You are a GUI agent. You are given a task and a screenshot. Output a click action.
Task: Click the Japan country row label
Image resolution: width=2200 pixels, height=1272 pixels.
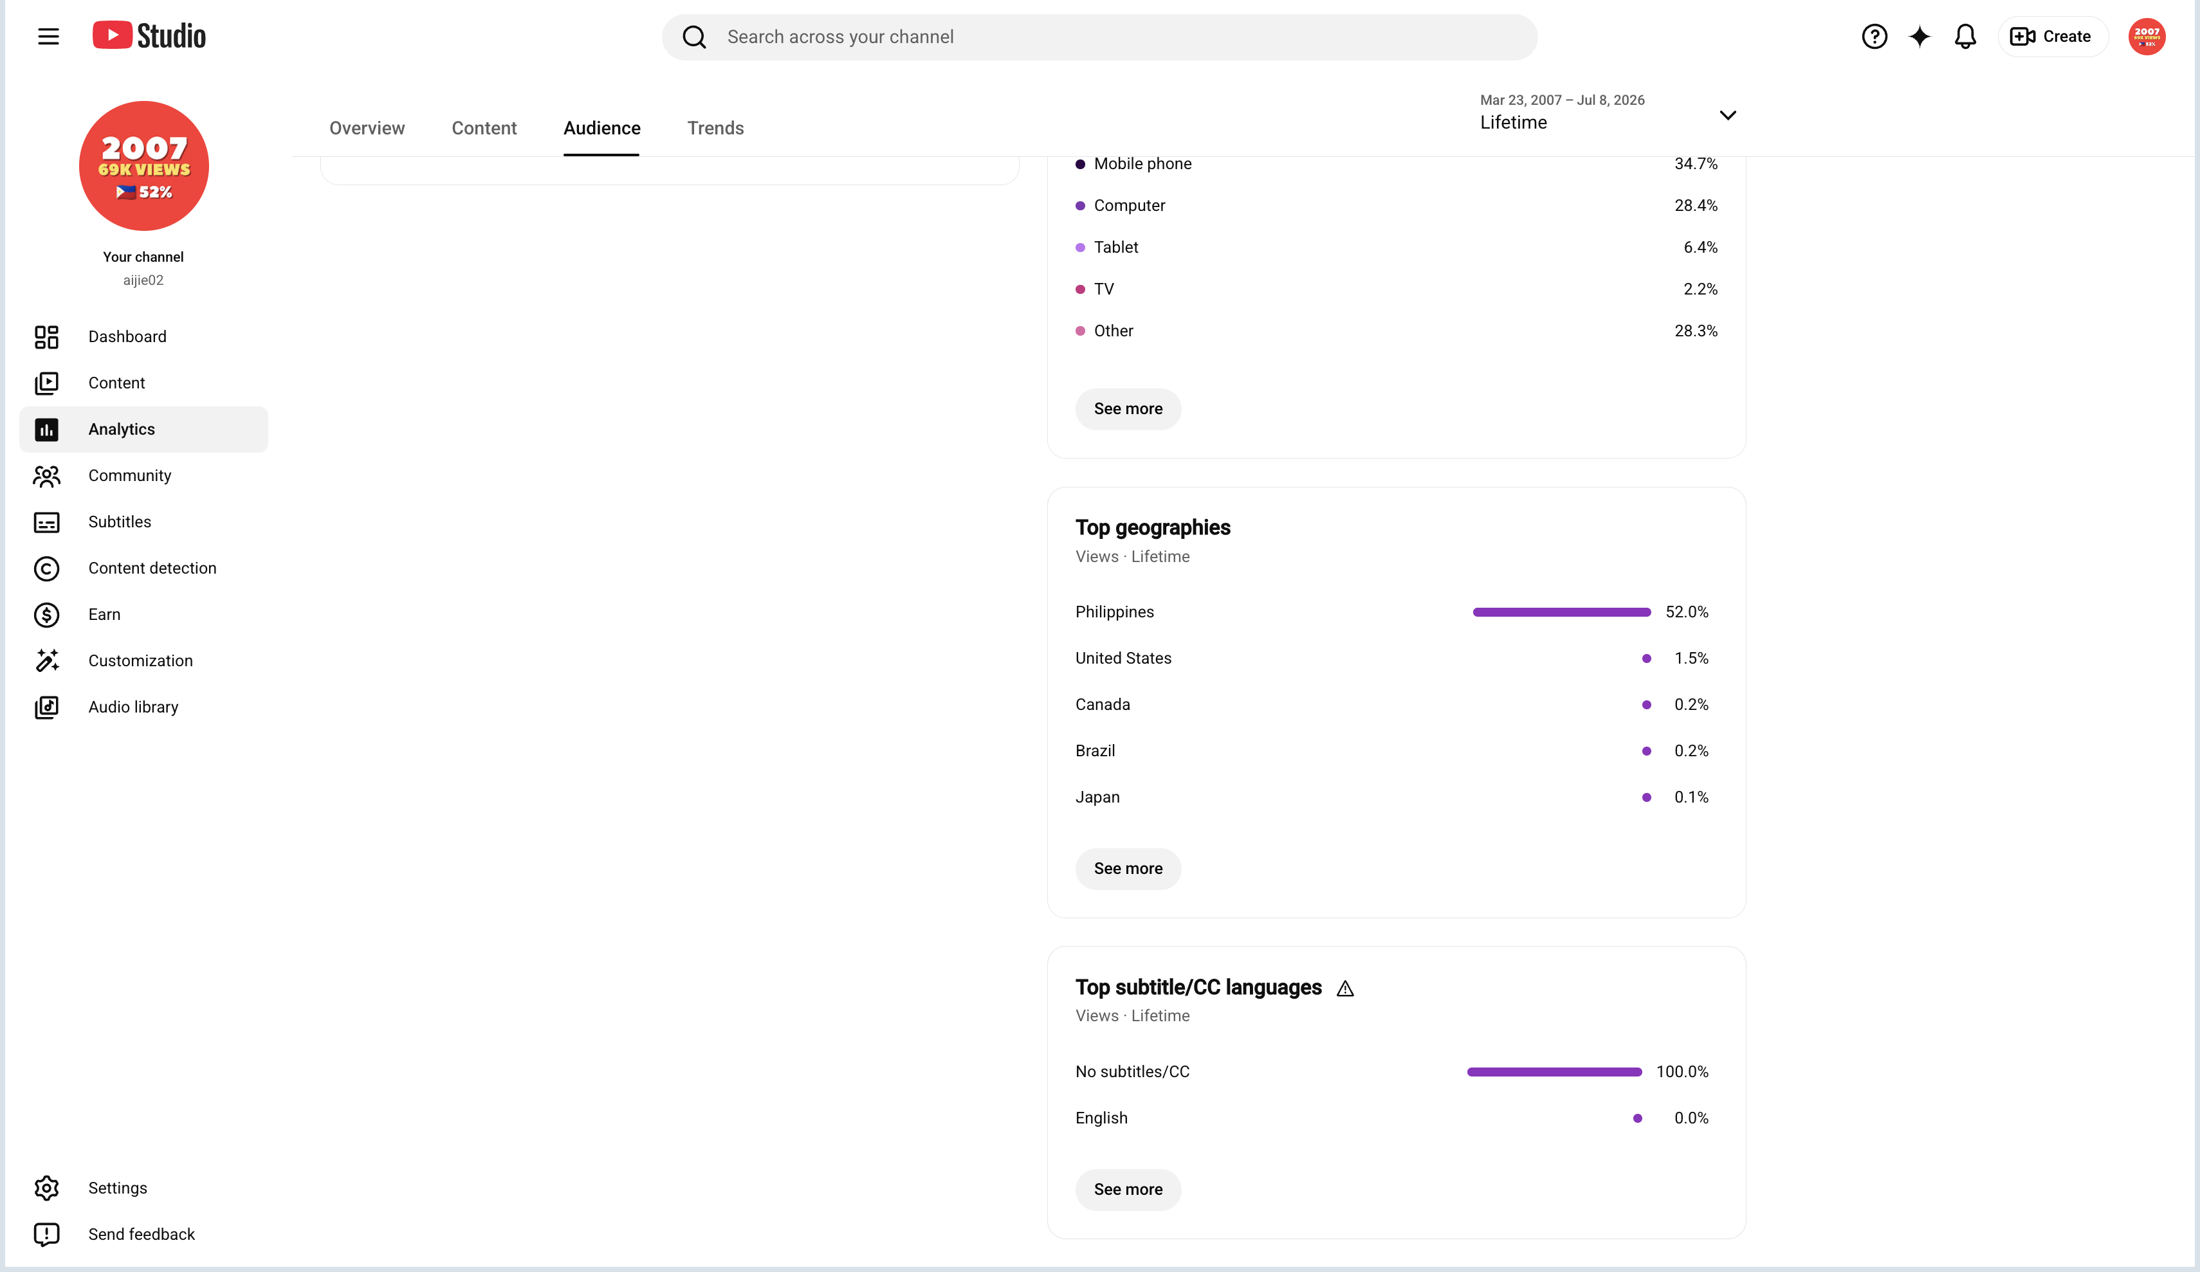pyautogui.click(x=1097, y=797)
